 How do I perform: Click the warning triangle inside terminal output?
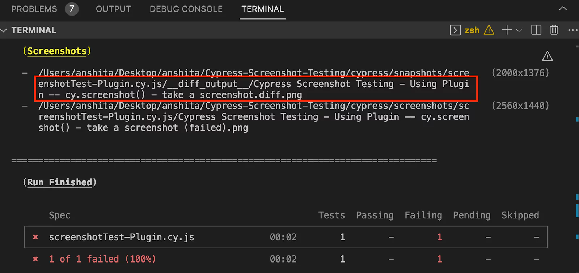tap(547, 56)
